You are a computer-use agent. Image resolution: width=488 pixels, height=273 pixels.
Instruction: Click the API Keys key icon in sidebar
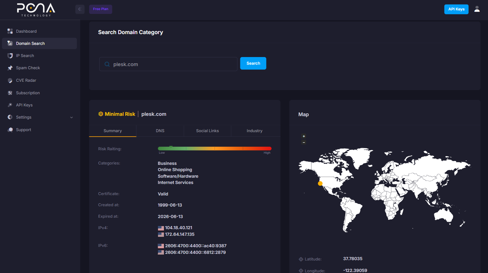point(10,105)
